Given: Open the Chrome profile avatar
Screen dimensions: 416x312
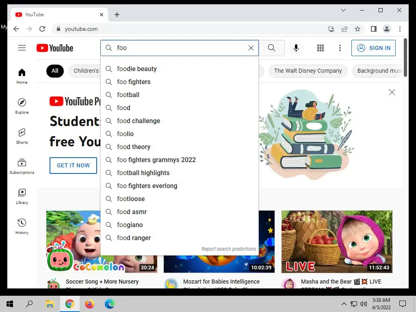Looking at the screenshot, I should point(387,29).
